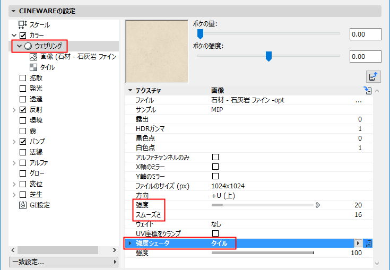Screen dimensions: 390x270
Task: Disable the バンプ channel checkbox
Action: [23, 142]
